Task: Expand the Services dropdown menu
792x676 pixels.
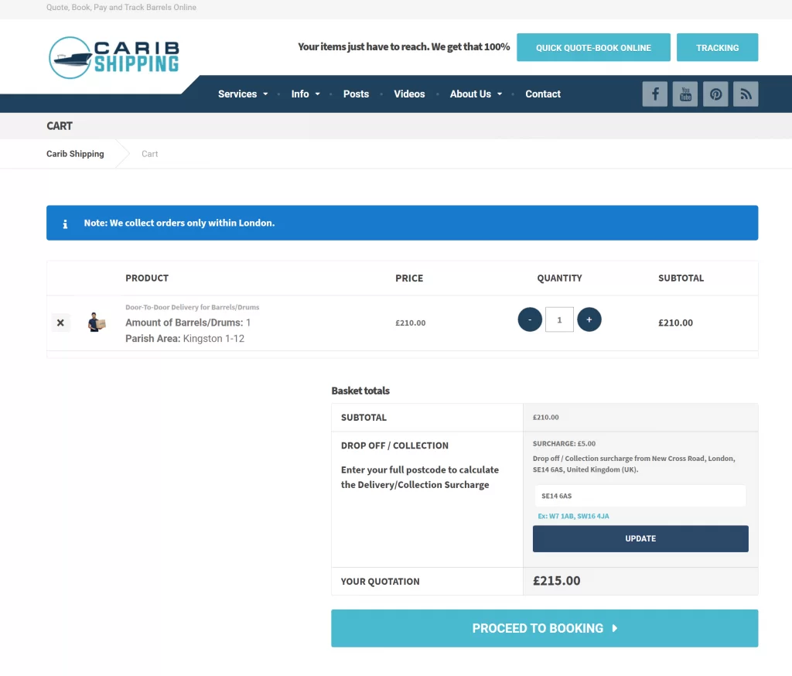Action: click(243, 94)
